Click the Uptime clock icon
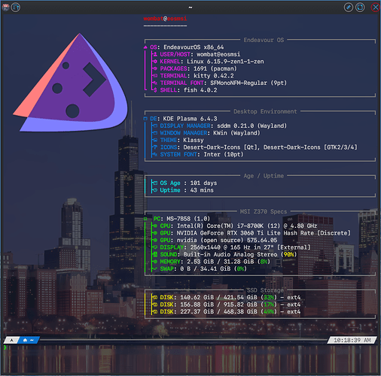Image resolution: width=381 pixels, height=376 pixels. coord(155,190)
